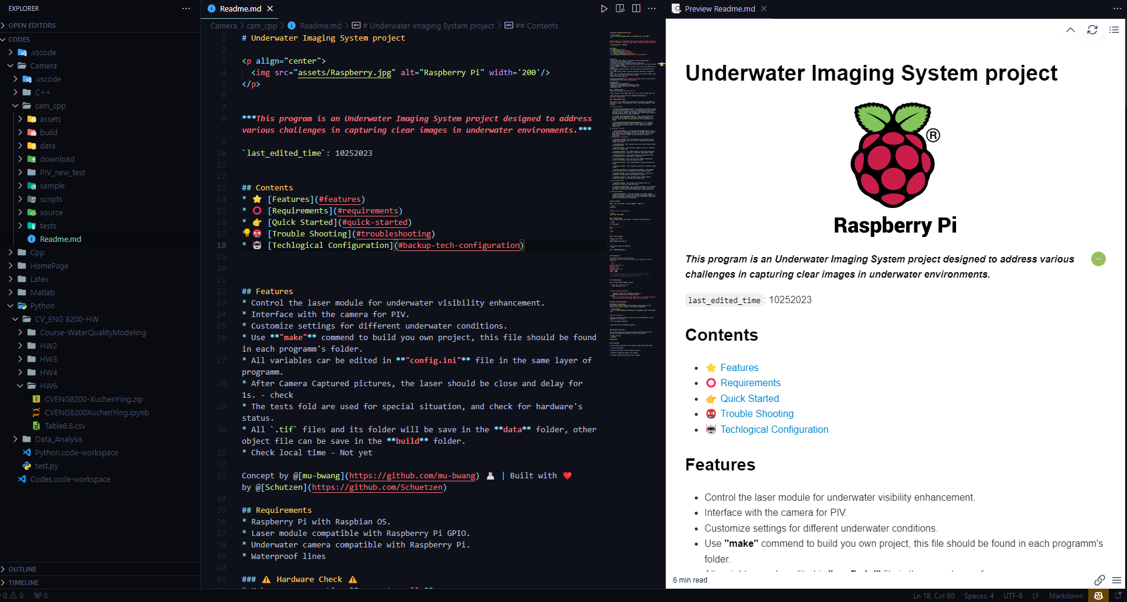
Task: Click Readme.md info icon in breadcrumb
Action: click(292, 25)
